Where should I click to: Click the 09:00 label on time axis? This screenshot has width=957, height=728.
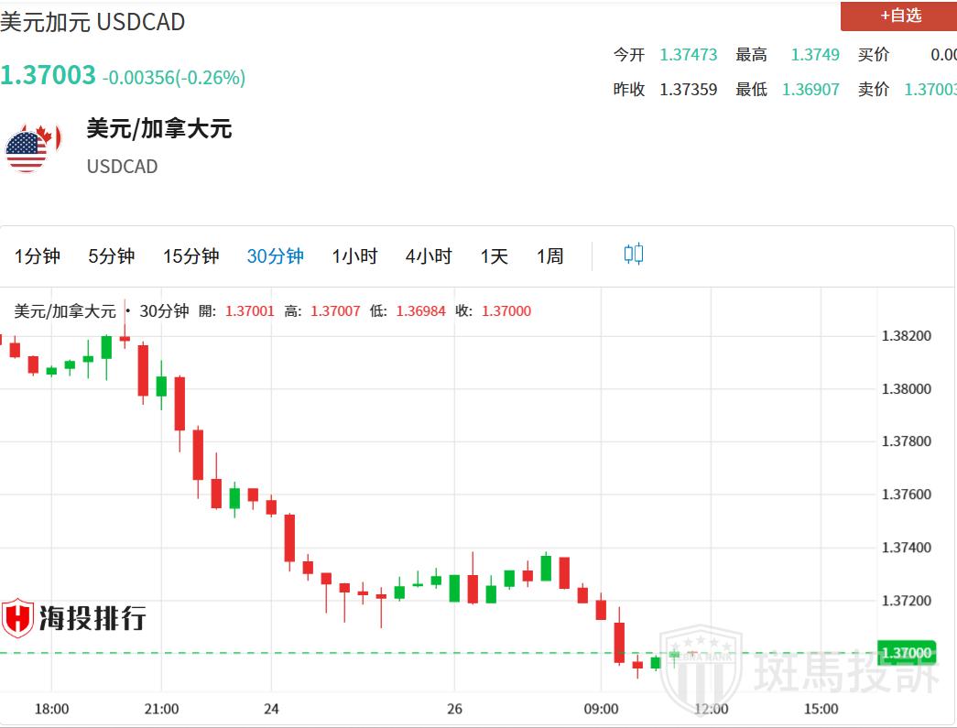click(601, 709)
